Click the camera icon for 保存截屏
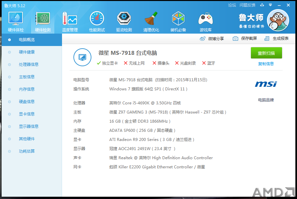Screen dimensions: 297x199 pyautogui.click(x=235, y=38)
